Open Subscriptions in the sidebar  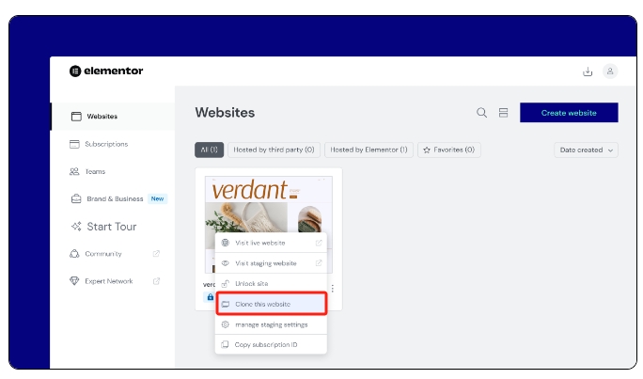[105, 144]
